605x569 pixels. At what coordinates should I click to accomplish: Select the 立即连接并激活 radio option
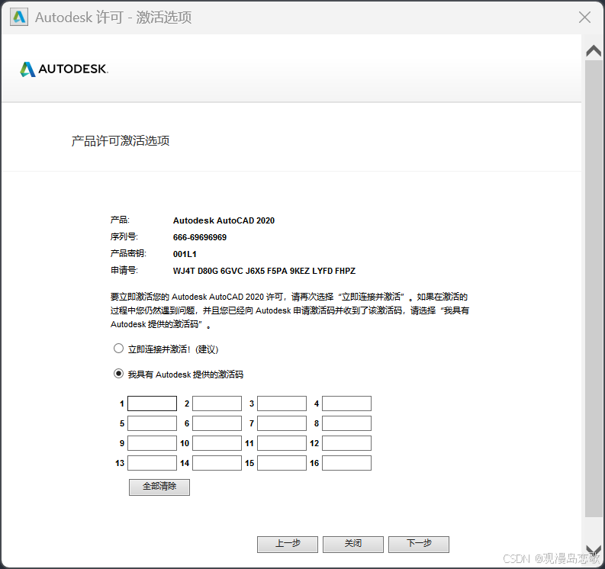(x=118, y=349)
